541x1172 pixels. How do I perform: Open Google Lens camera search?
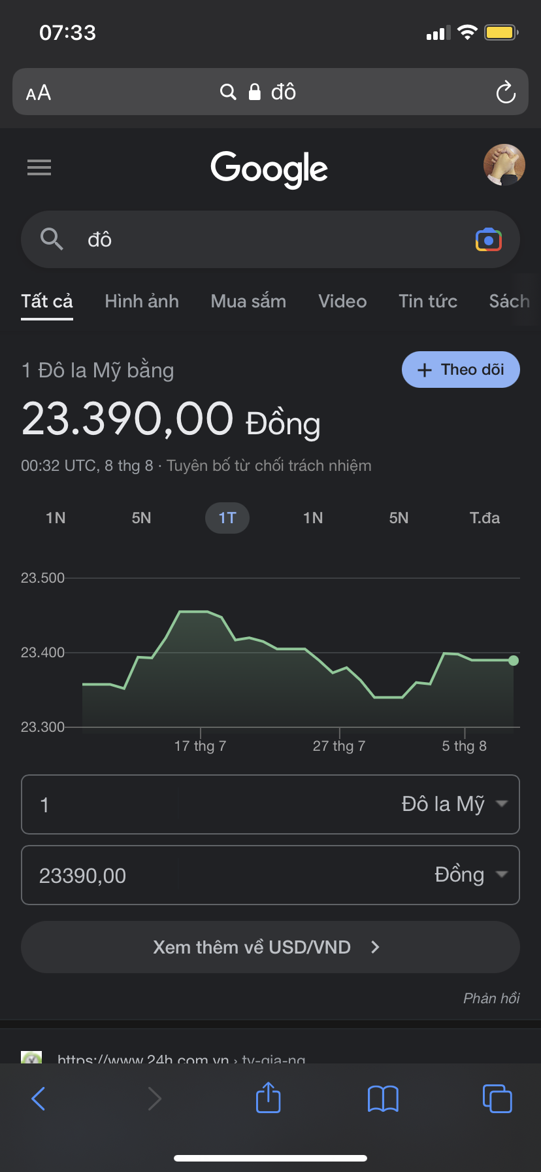click(488, 240)
